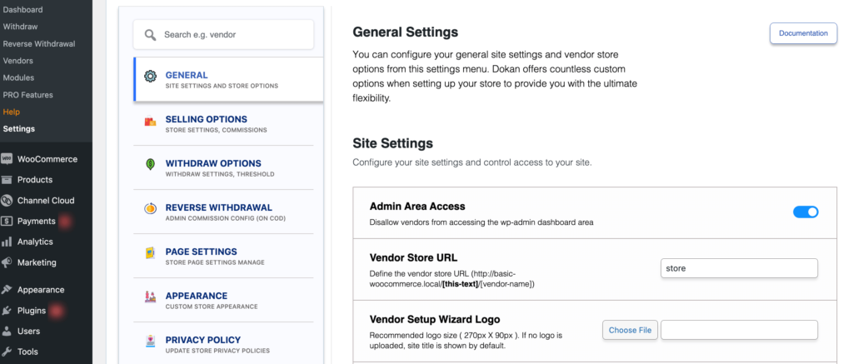The width and height of the screenshot is (853, 364).
Task: Open the Modules menu item
Action: point(18,77)
